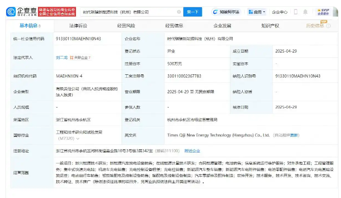The image size is (341, 198).
Task: Switch to the 经营信息 tab
Action: (174, 26)
